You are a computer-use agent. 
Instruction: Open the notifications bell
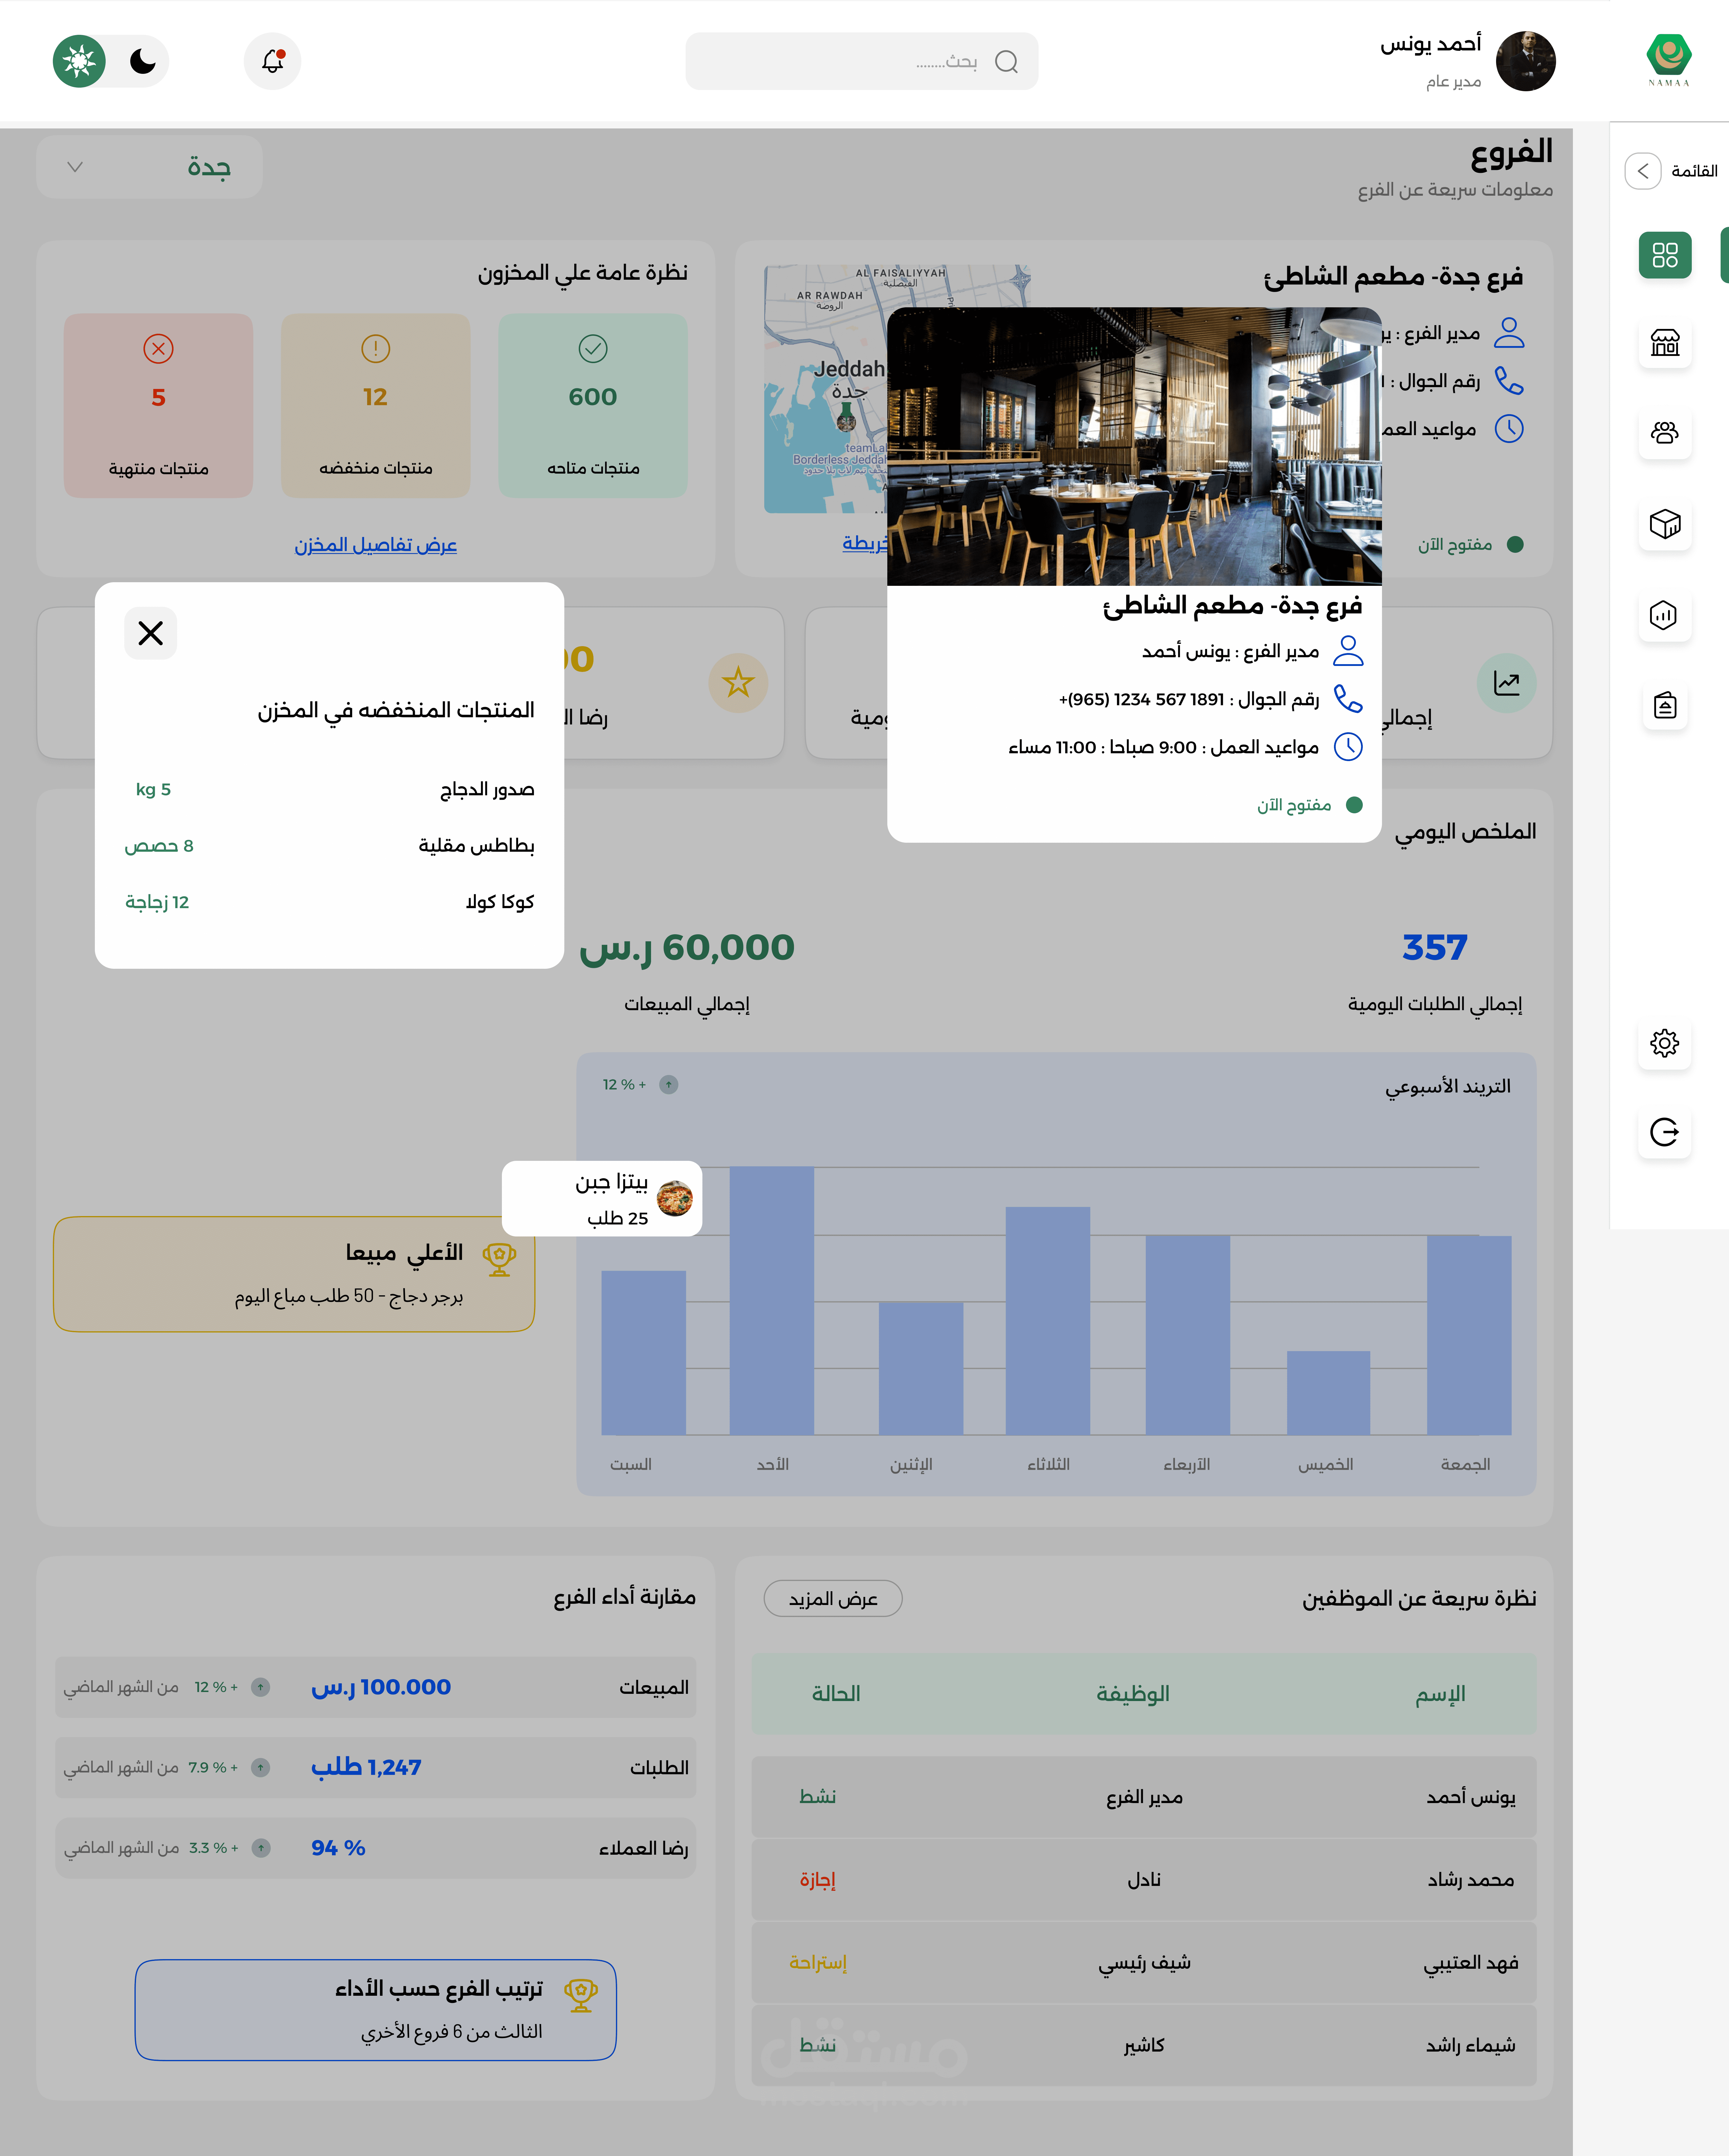tap(272, 61)
